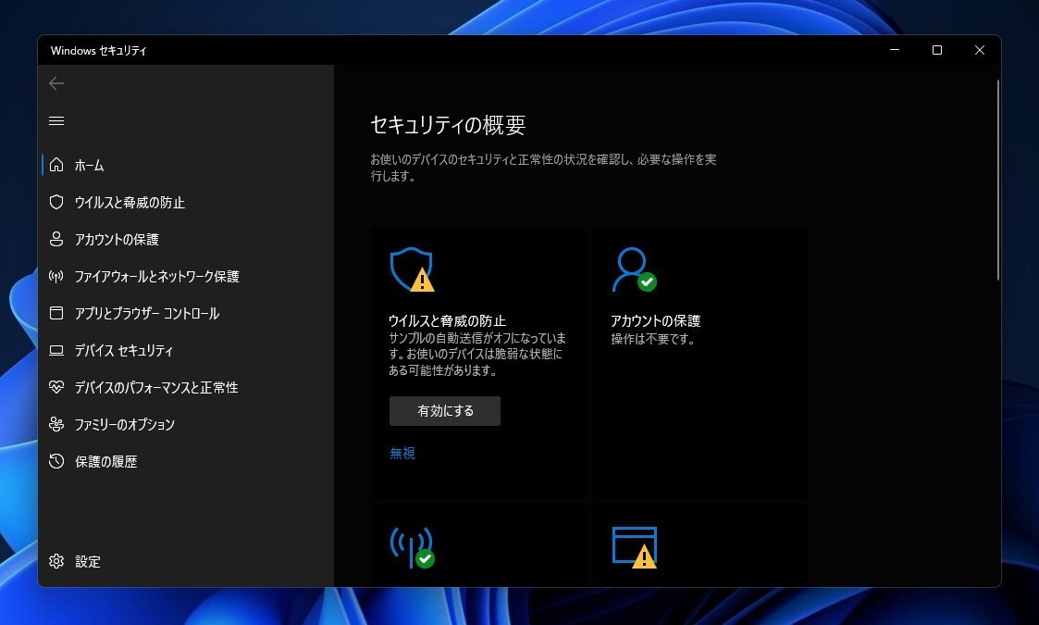The width and height of the screenshot is (1039, 625).
Task: Click the home icon in sidebar
Action: pyautogui.click(x=56, y=165)
